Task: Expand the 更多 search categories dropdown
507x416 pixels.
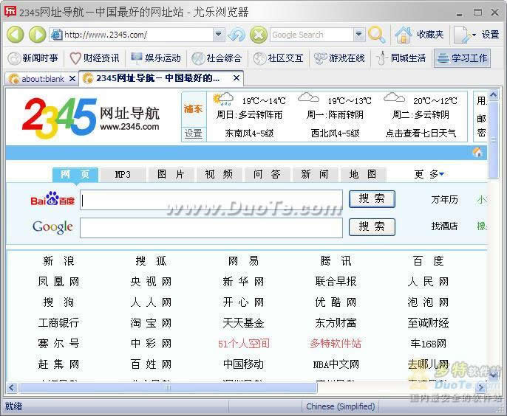Action: pyautogui.click(x=429, y=174)
